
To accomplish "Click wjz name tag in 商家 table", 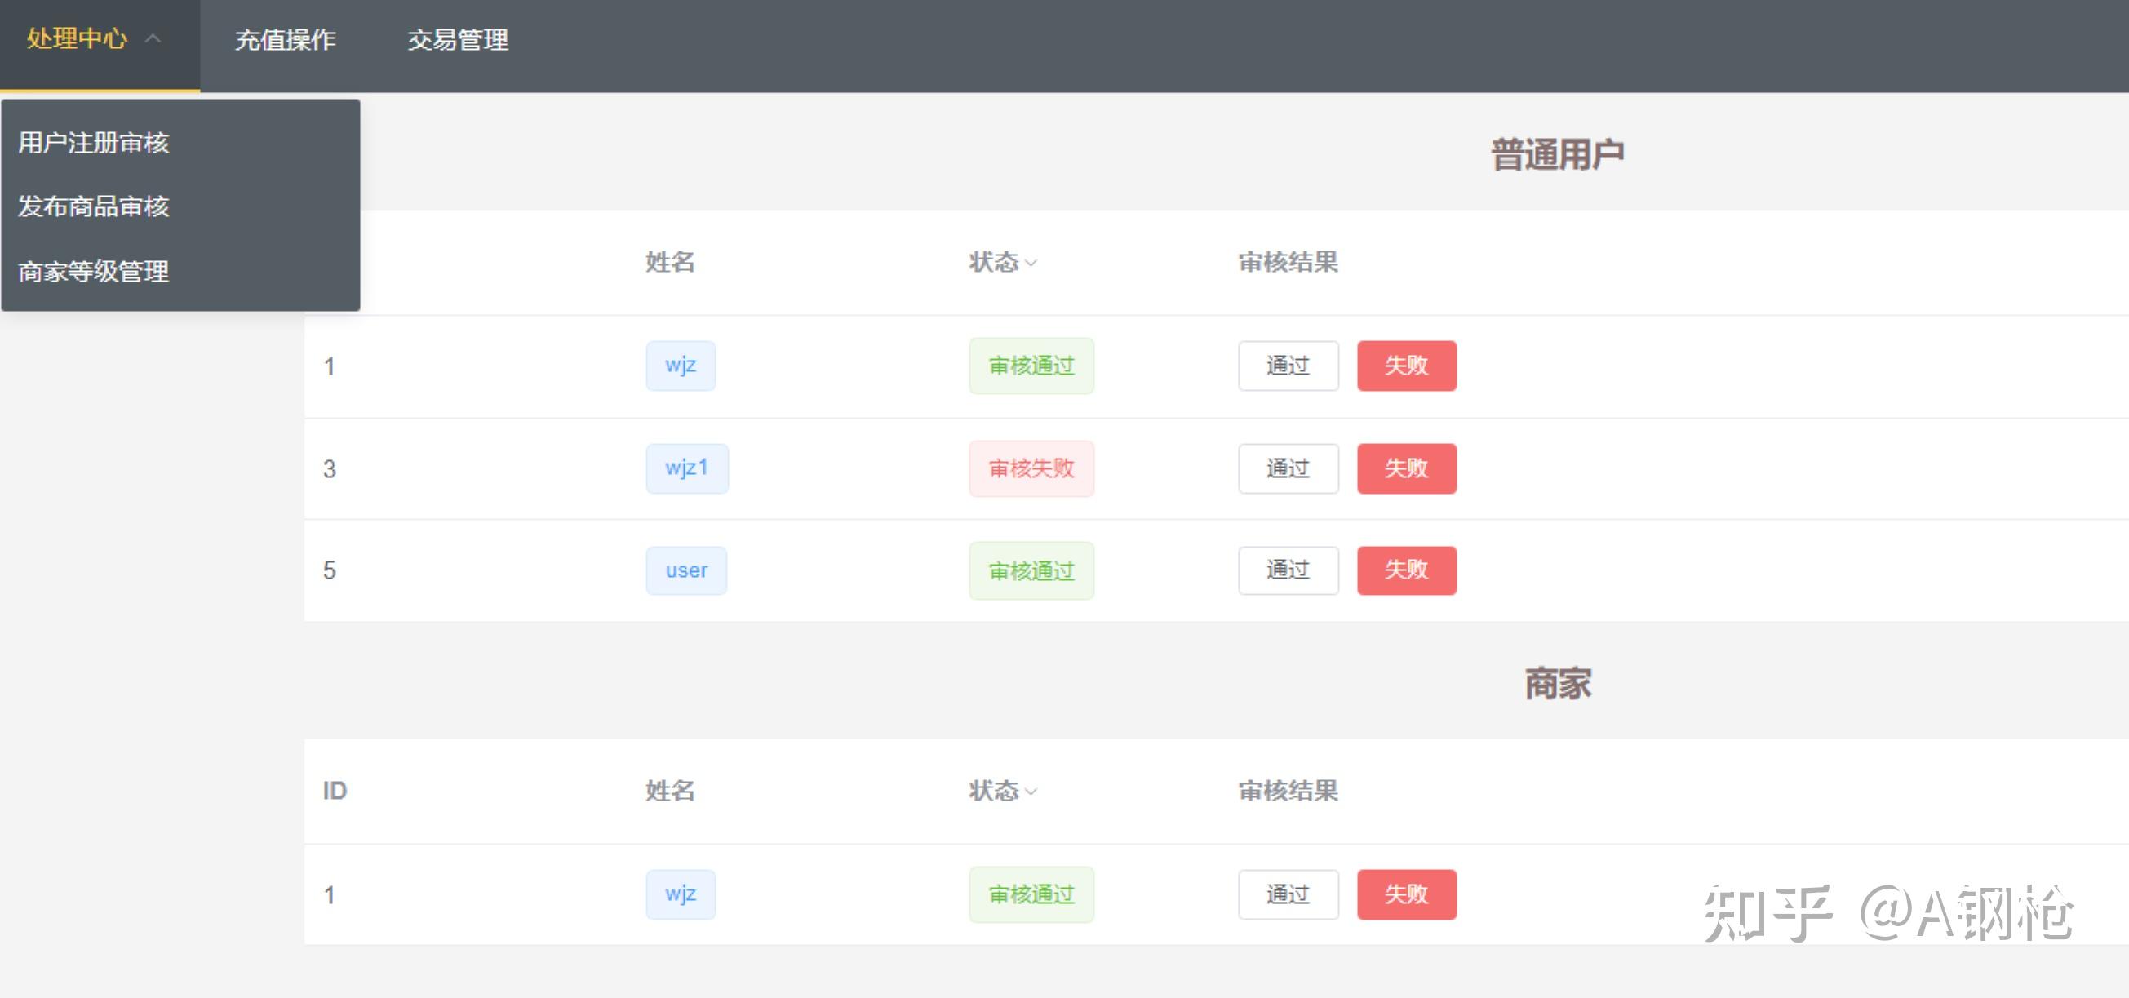I will pos(681,894).
